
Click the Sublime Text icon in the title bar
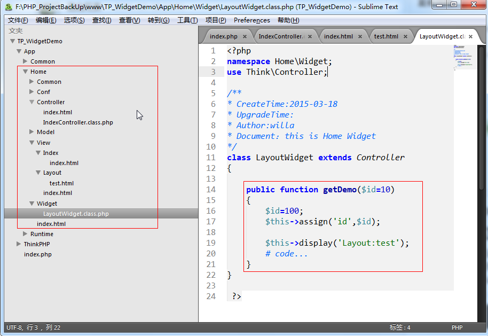9,6
